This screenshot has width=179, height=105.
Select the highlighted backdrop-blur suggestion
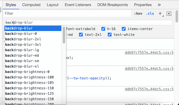click(33, 28)
